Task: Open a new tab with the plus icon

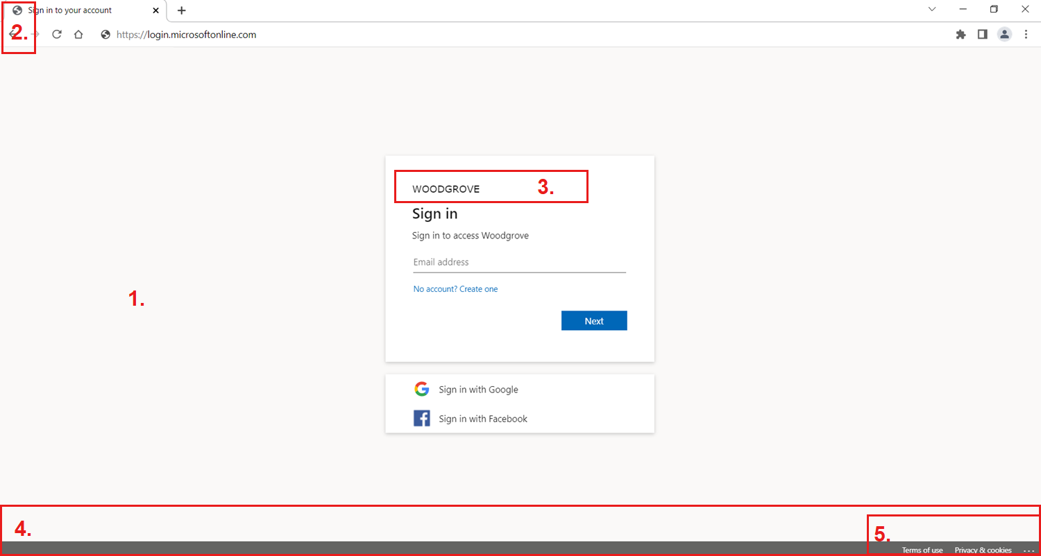Action: 182,10
